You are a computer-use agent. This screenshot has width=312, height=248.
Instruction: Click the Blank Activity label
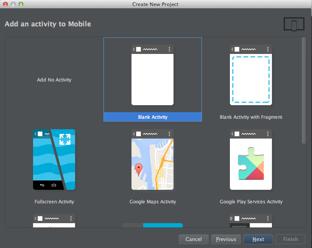tap(152, 117)
